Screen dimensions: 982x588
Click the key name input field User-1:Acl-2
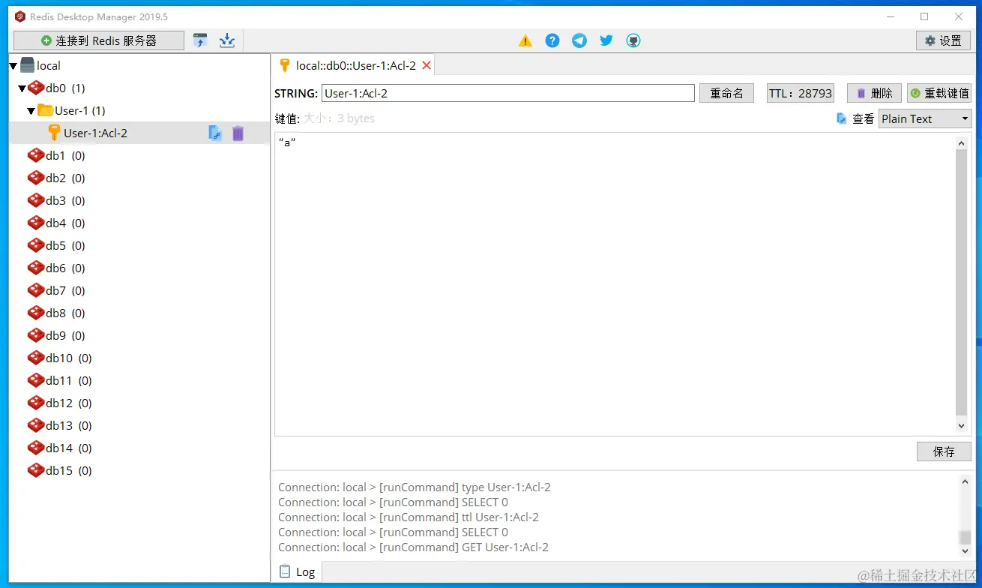pyautogui.click(x=508, y=93)
